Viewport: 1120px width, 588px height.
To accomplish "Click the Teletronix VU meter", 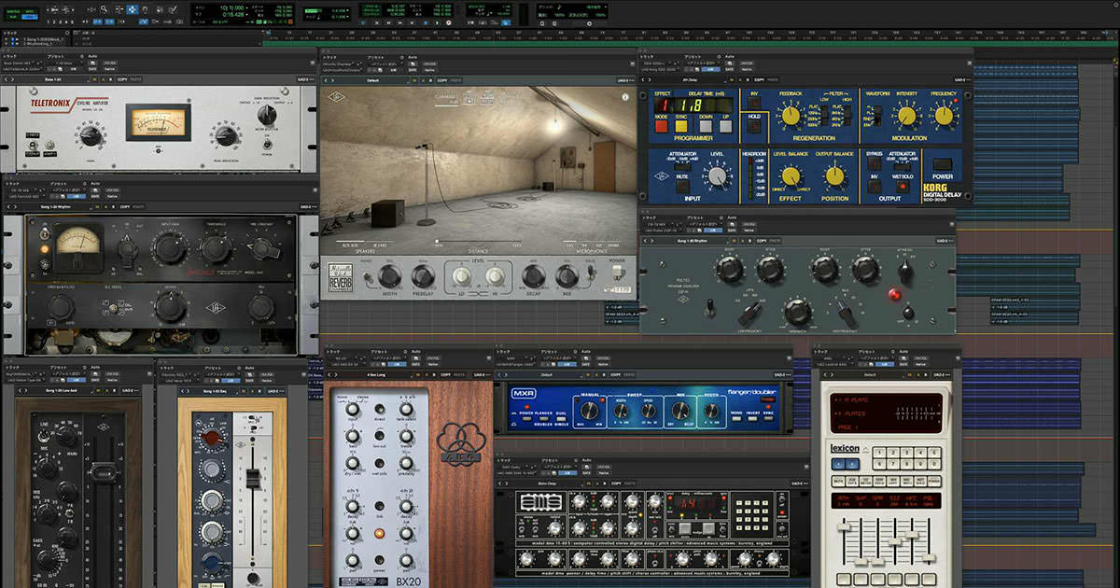I will click(x=158, y=121).
